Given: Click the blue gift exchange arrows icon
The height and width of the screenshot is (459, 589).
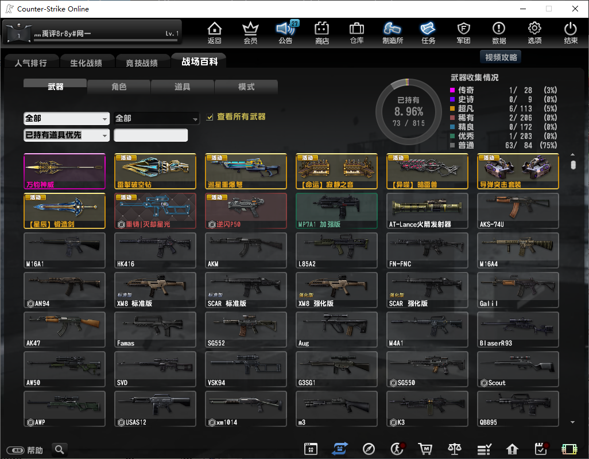Looking at the screenshot, I should tap(340, 449).
